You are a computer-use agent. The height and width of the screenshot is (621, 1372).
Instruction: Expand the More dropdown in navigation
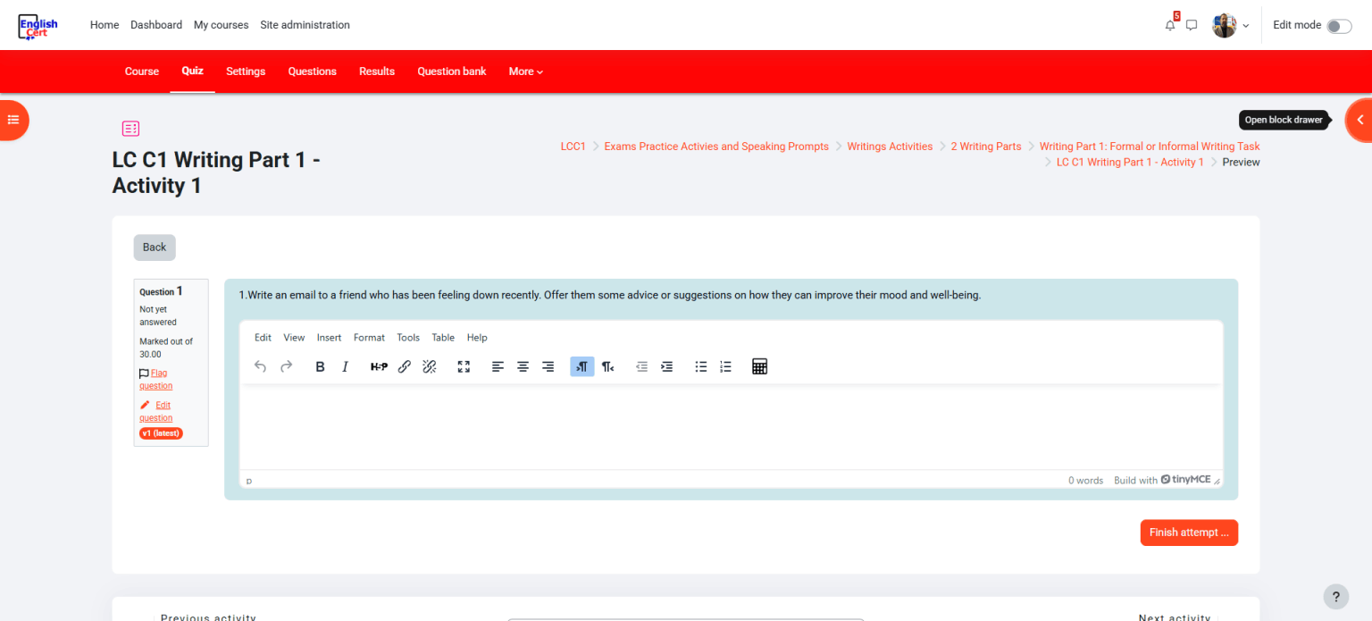coord(525,71)
